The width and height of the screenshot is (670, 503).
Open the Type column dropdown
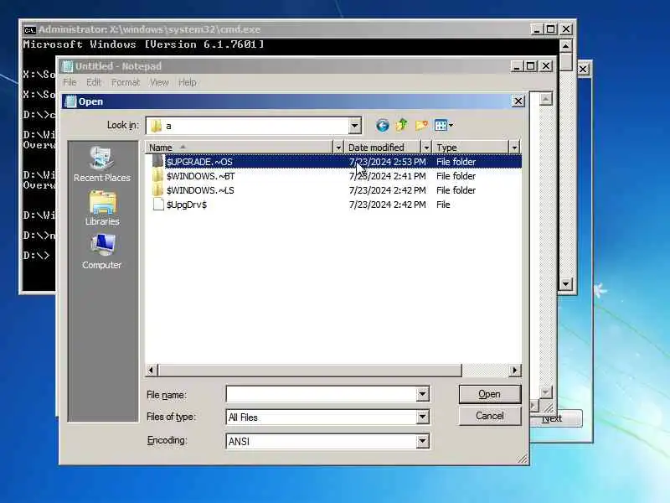[x=514, y=148]
